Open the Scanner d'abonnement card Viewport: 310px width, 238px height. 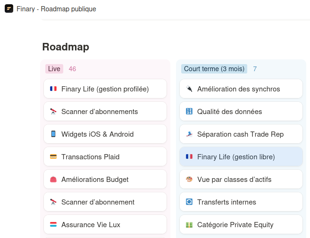pos(105,202)
